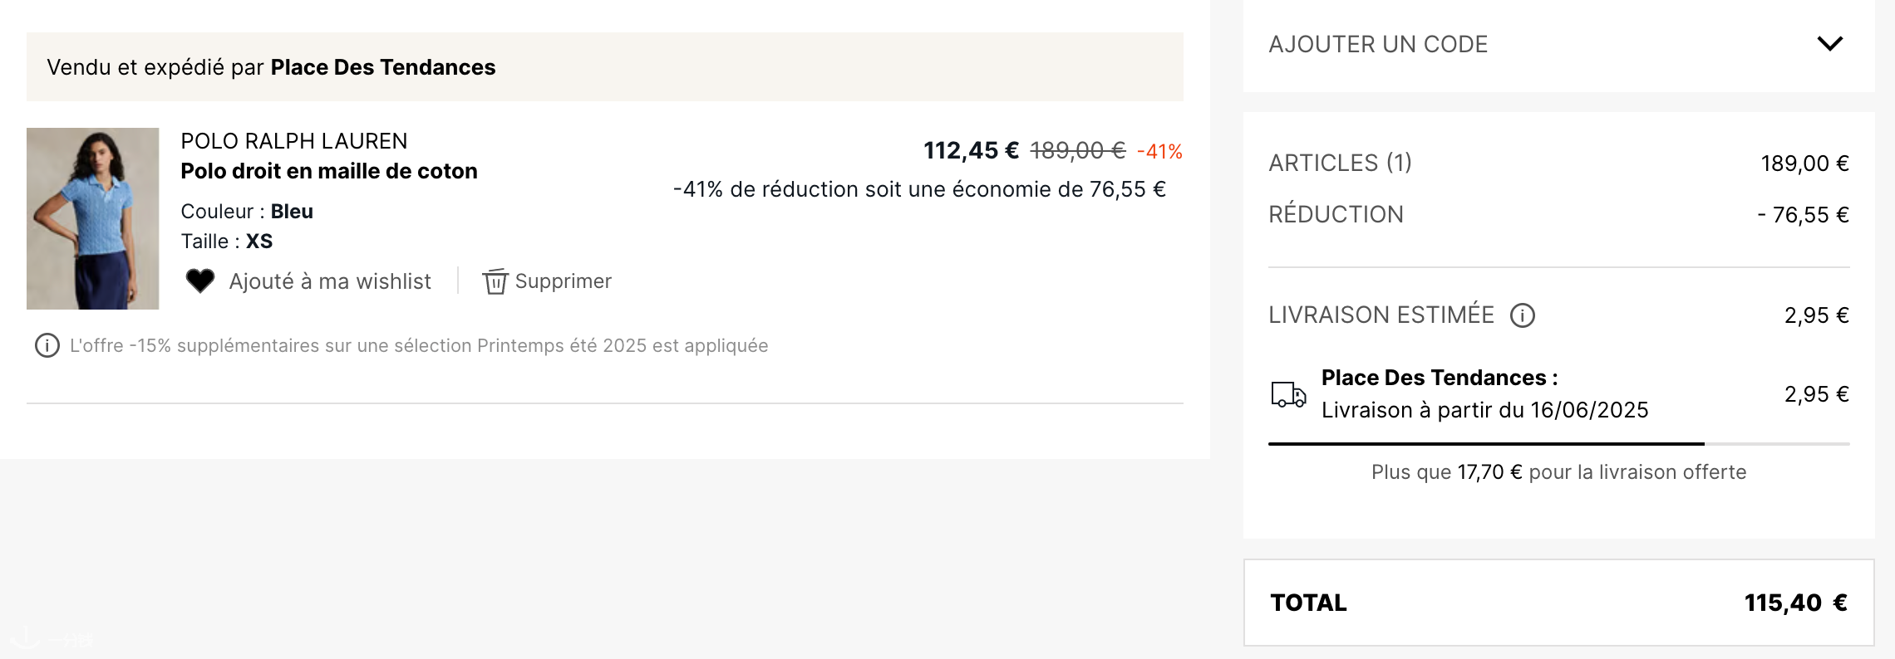The width and height of the screenshot is (1895, 659).
Task: Click the TOTAL 115,40 € box
Action: tap(1558, 603)
